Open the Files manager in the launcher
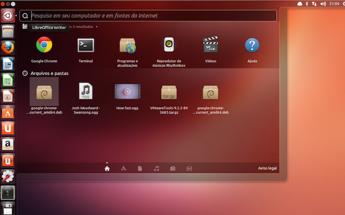This screenshot has width=345, height=215. point(7,32)
